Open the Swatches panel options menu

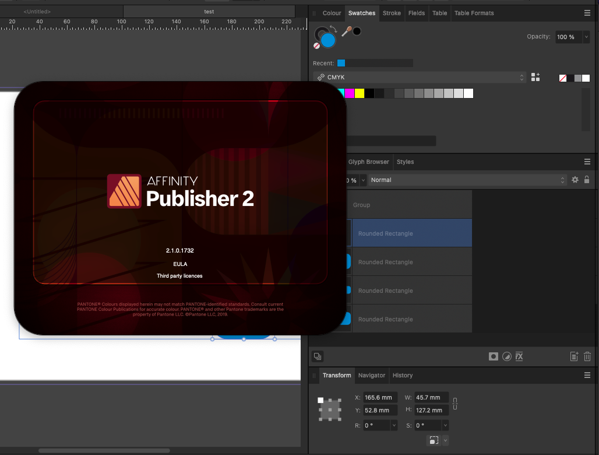click(587, 13)
